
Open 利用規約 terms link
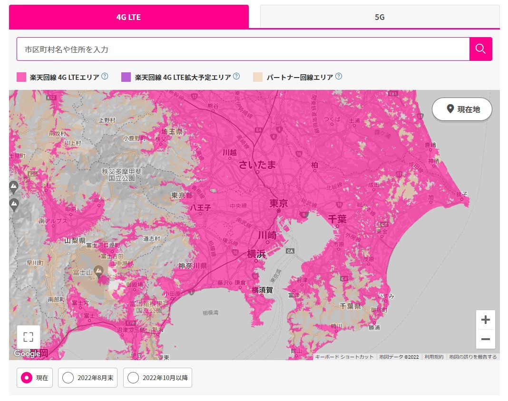click(434, 357)
